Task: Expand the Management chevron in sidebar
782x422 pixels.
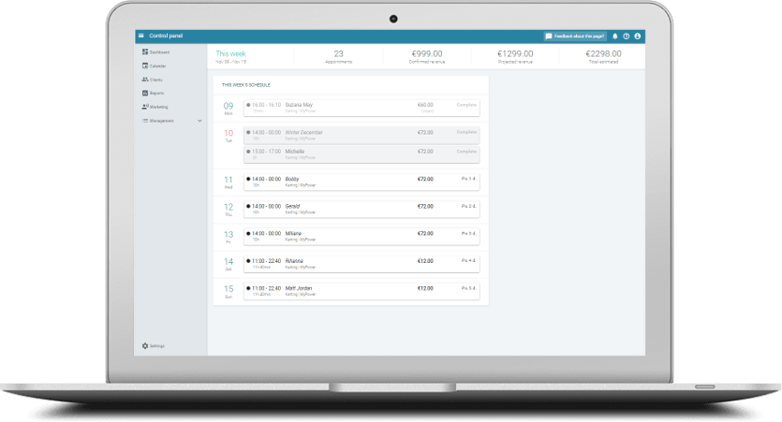Action: pyautogui.click(x=199, y=121)
